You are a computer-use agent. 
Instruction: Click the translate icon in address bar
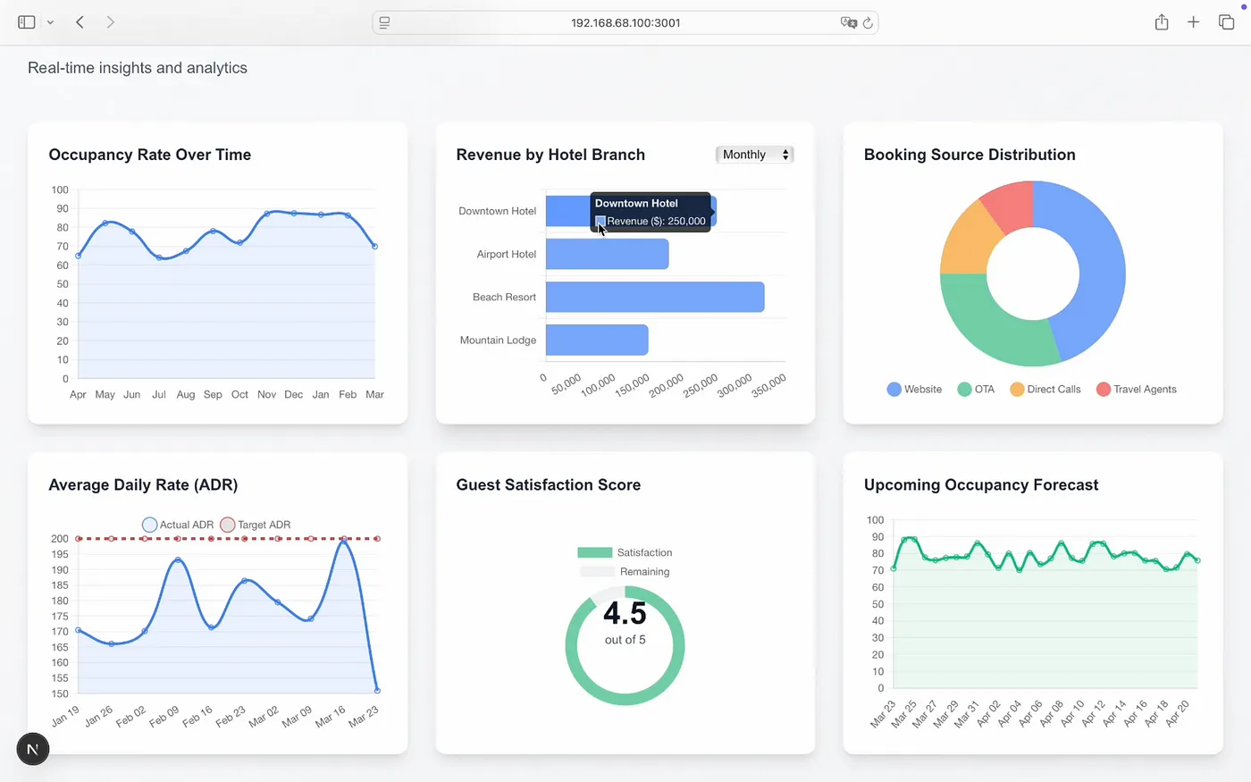pos(847,23)
